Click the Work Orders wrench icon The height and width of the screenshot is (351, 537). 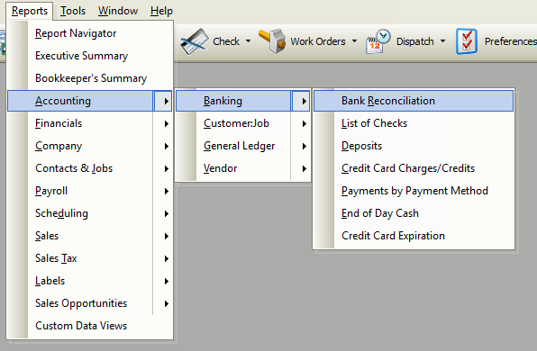pyautogui.click(x=273, y=41)
